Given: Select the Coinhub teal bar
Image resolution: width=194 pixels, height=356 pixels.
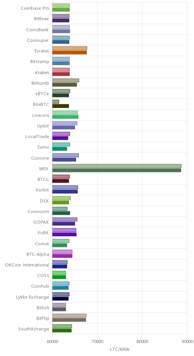Looking at the screenshot, I should pyautogui.click(x=60, y=288).
